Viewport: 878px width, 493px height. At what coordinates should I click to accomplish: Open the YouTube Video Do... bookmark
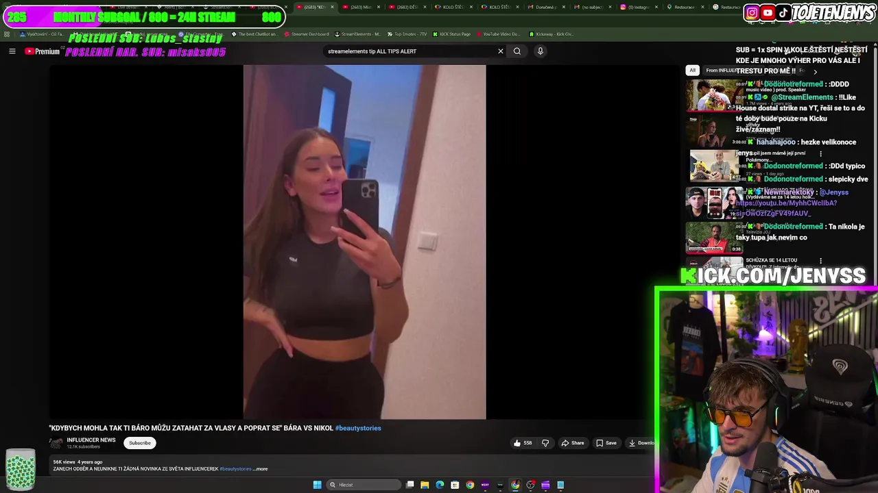pyautogui.click(x=498, y=34)
